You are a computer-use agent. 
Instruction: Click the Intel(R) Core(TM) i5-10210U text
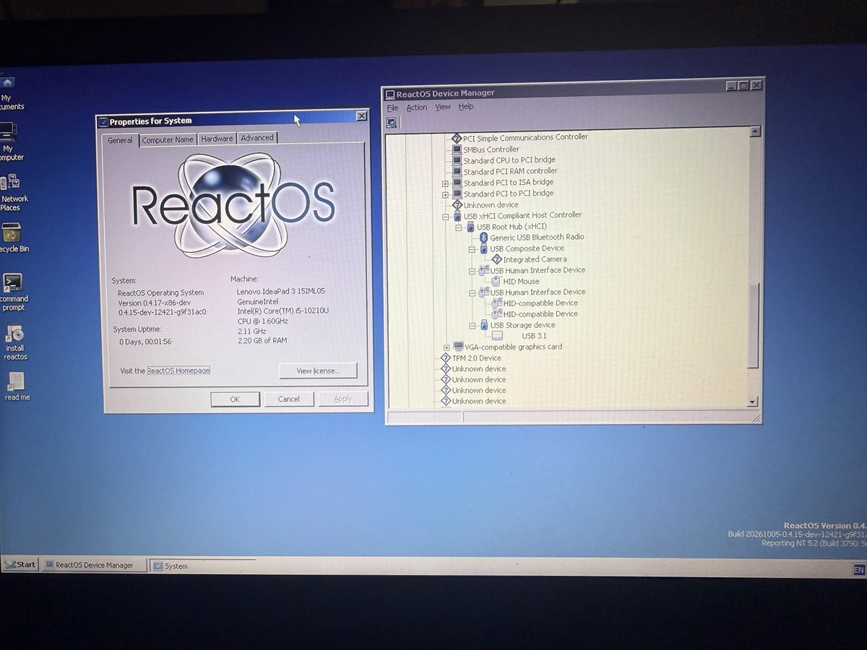(282, 311)
